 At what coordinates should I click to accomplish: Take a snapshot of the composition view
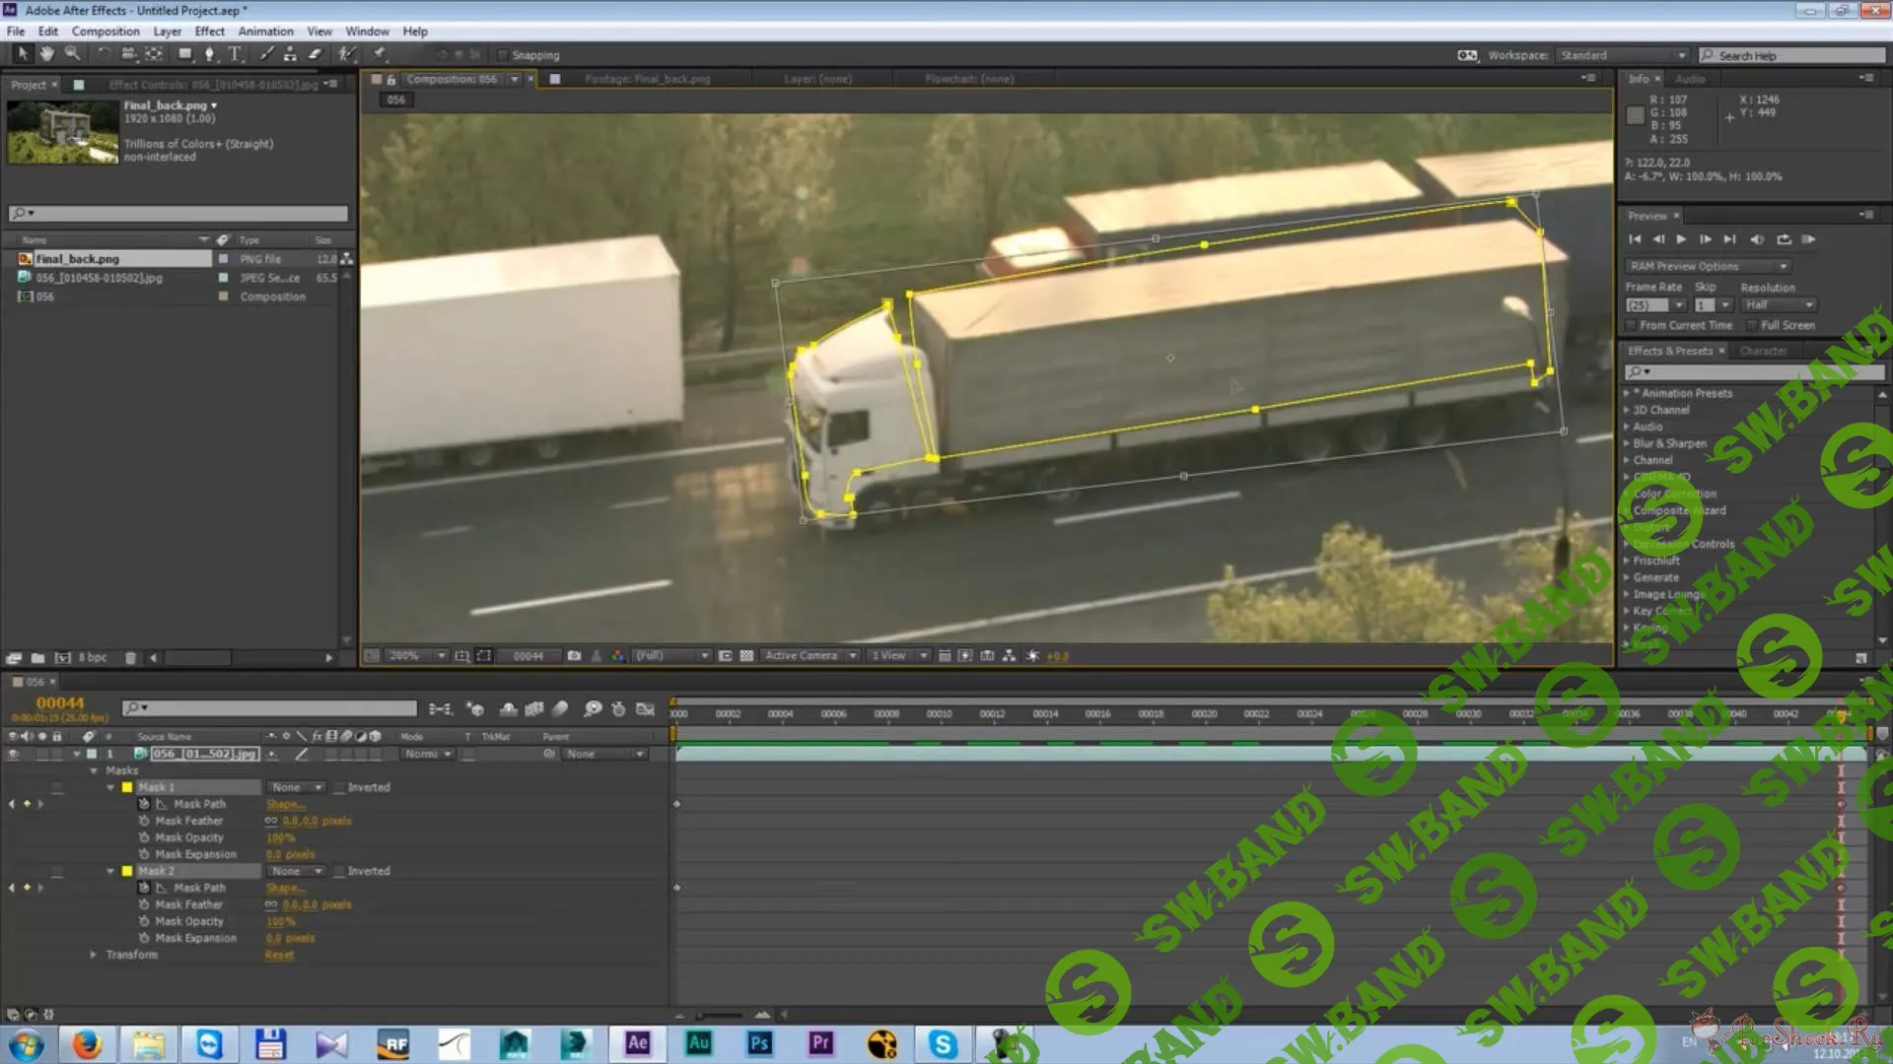coord(575,655)
